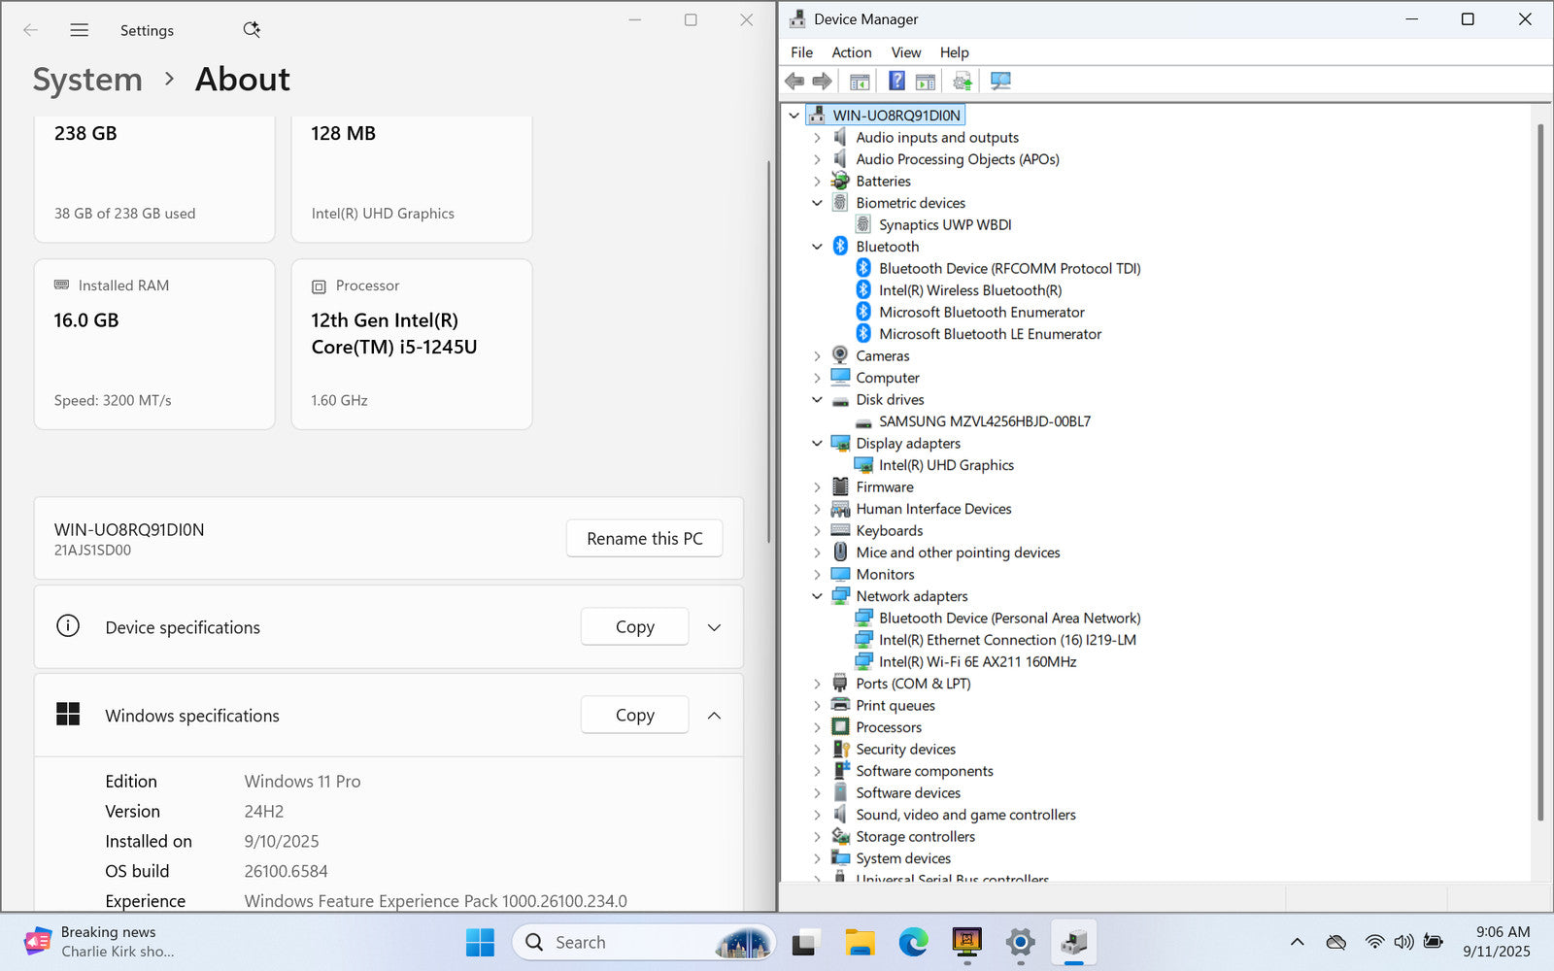Screen dimensions: 1554x971
Task: Click the Print queues printer icon
Action: coord(840,705)
